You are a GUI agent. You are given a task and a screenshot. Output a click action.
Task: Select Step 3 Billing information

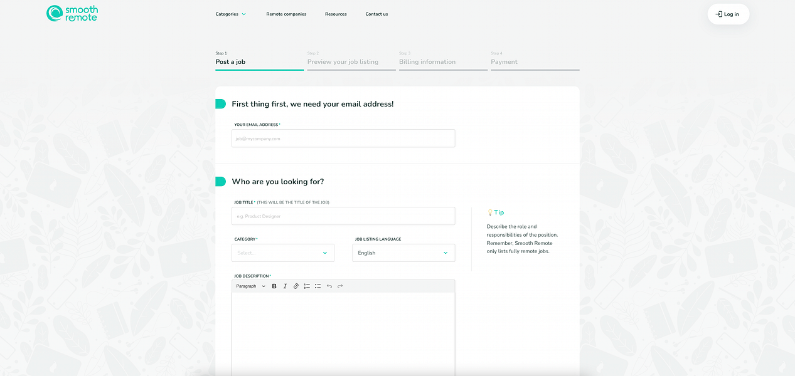point(443,60)
